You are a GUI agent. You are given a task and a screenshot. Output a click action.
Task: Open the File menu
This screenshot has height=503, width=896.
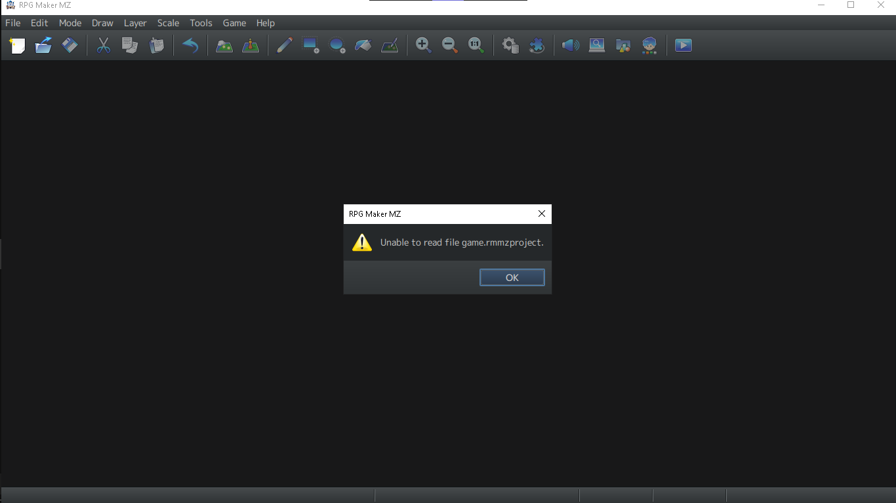pyautogui.click(x=13, y=23)
